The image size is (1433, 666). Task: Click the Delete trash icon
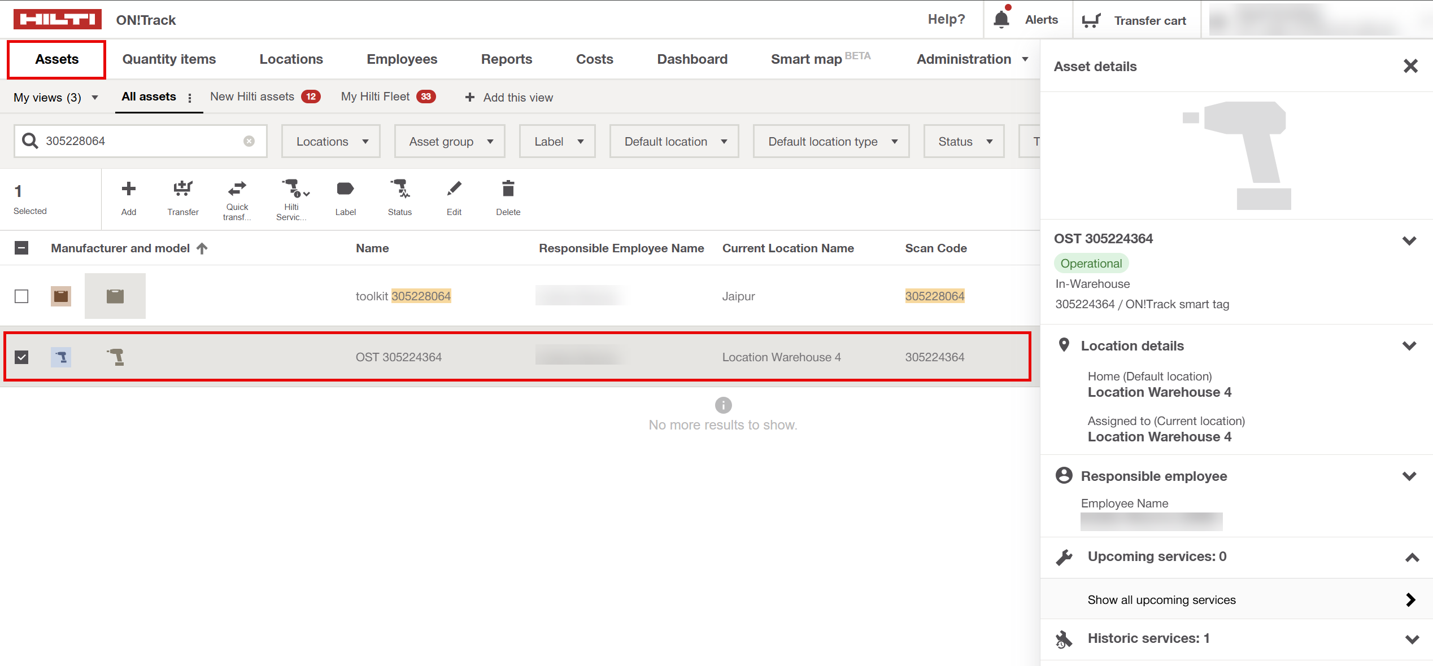[x=508, y=189]
